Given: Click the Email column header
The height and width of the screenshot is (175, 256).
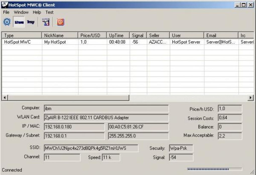Looking at the screenshot, I should [221, 35].
